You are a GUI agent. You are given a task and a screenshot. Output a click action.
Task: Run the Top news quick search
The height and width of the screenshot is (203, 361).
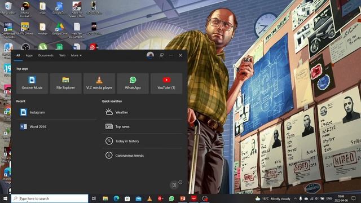point(142,126)
